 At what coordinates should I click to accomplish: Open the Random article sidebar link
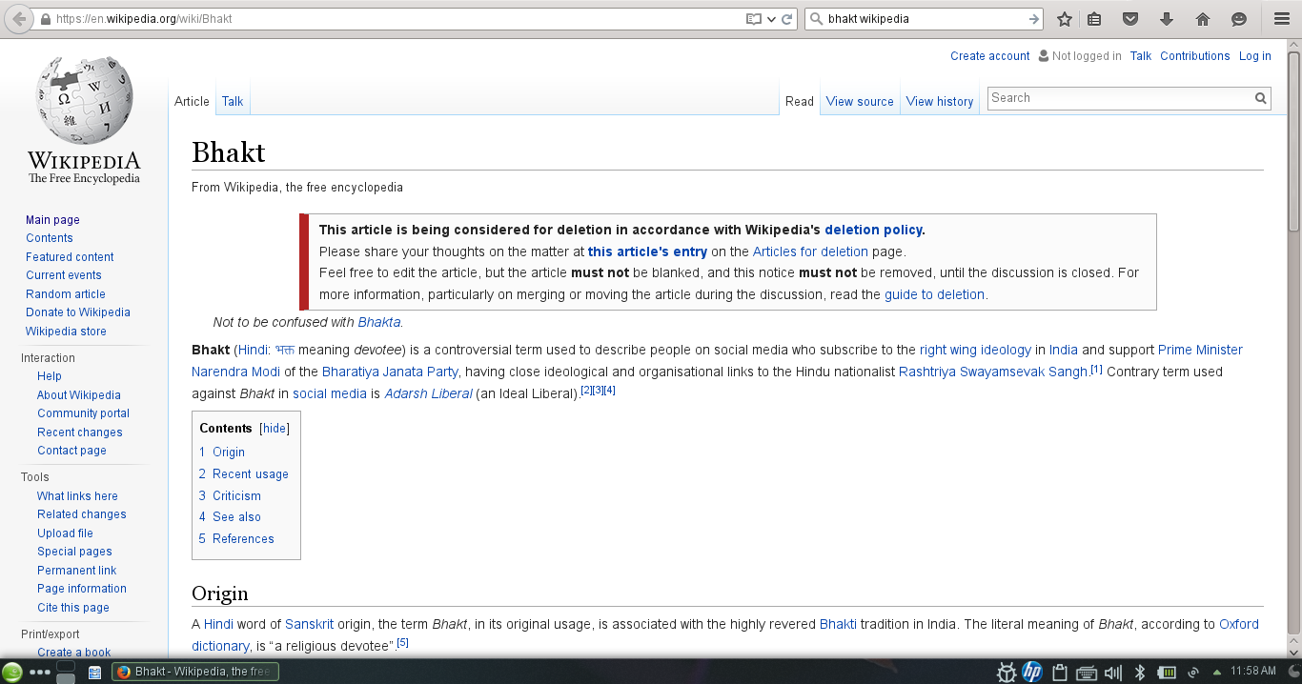(66, 294)
